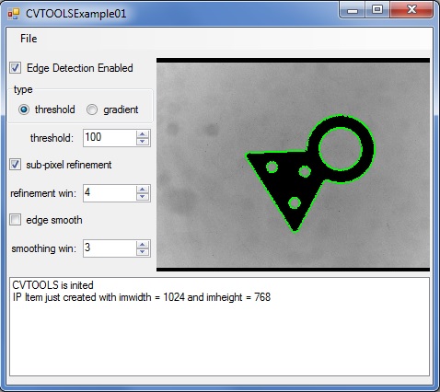Click inside the refinement win field

click(x=110, y=193)
